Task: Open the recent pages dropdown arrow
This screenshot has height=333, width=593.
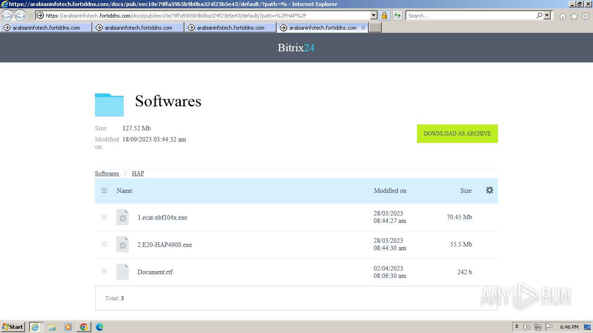Action: (x=30, y=16)
